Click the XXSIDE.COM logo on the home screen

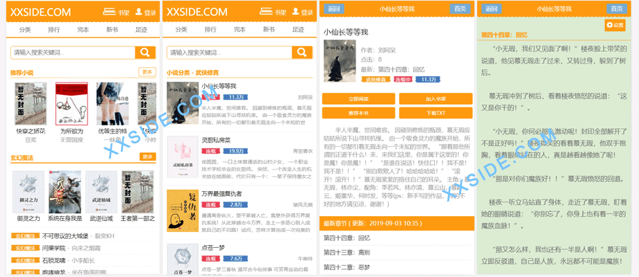coord(40,12)
